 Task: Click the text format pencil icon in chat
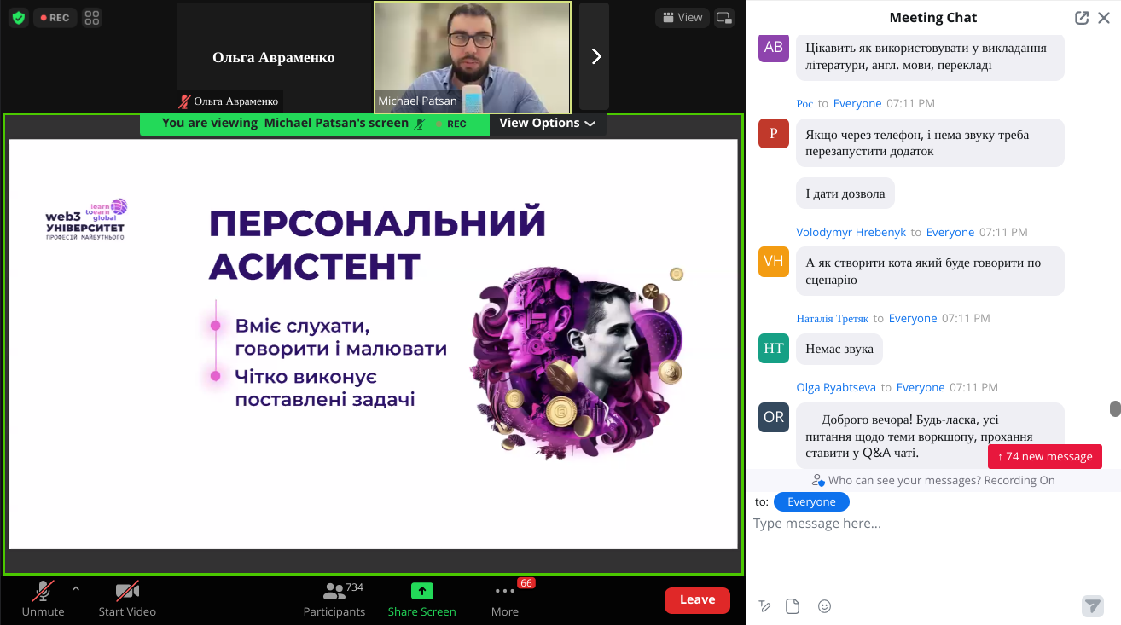[764, 606]
